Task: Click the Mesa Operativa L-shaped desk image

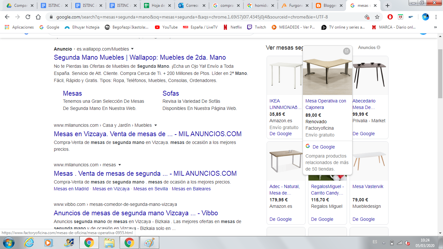Action: tap(327, 70)
